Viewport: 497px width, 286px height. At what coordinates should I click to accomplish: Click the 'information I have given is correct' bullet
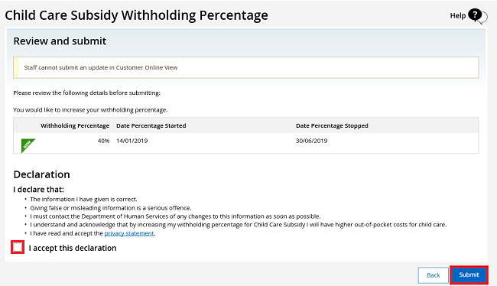(x=83, y=200)
